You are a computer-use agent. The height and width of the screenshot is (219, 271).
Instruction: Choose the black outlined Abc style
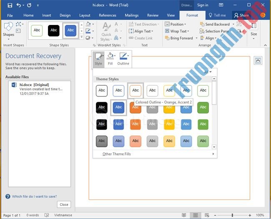coord(102,91)
